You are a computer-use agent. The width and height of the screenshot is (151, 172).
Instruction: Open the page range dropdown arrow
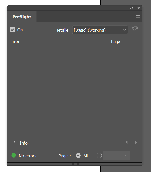[126, 155]
